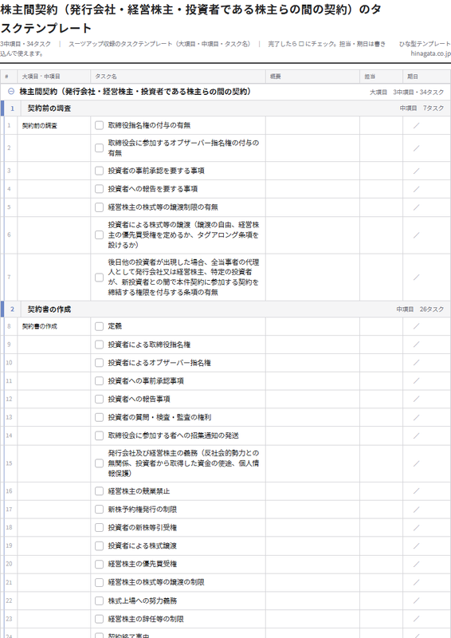451x638 pixels.
Task: Tick 投資者の新株等引受権 checkbox
Action: pos(100,527)
